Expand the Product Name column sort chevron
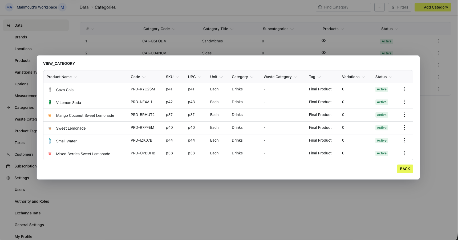Screen dimensions: 458x240 pos(75,77)
